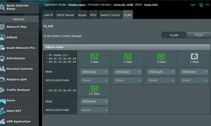Screen dimensions: 211x126
Task: Select the VLAN segment toggle button
Action: [x=174, y=35]
